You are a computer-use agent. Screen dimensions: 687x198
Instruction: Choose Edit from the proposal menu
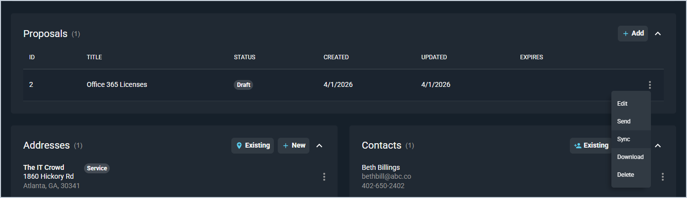pos(622,104)
